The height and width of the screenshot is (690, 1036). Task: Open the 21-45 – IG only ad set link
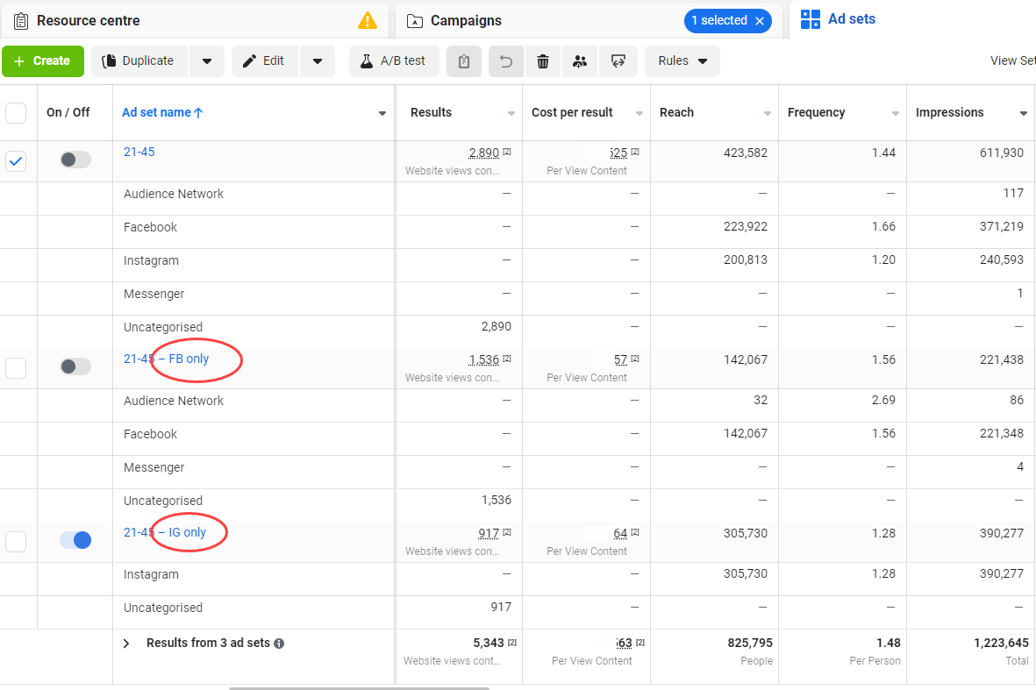pos(165,532)
